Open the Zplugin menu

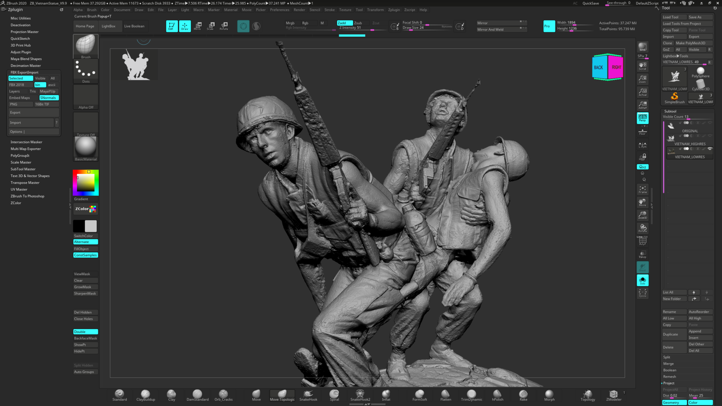click(394, 10)
